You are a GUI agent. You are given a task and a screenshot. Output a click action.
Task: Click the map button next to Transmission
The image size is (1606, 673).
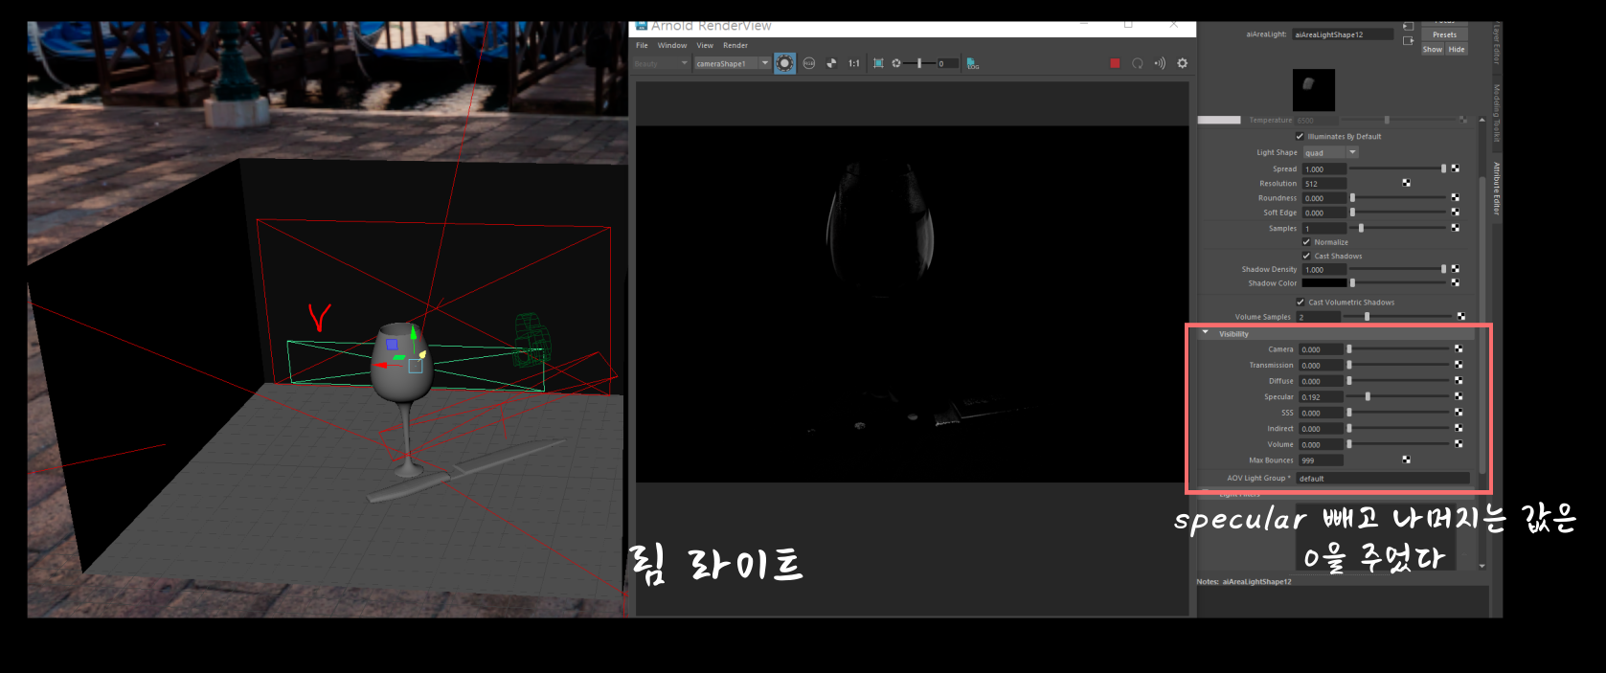coord(1459,365)
